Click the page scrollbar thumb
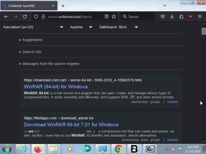 [204, 31]
